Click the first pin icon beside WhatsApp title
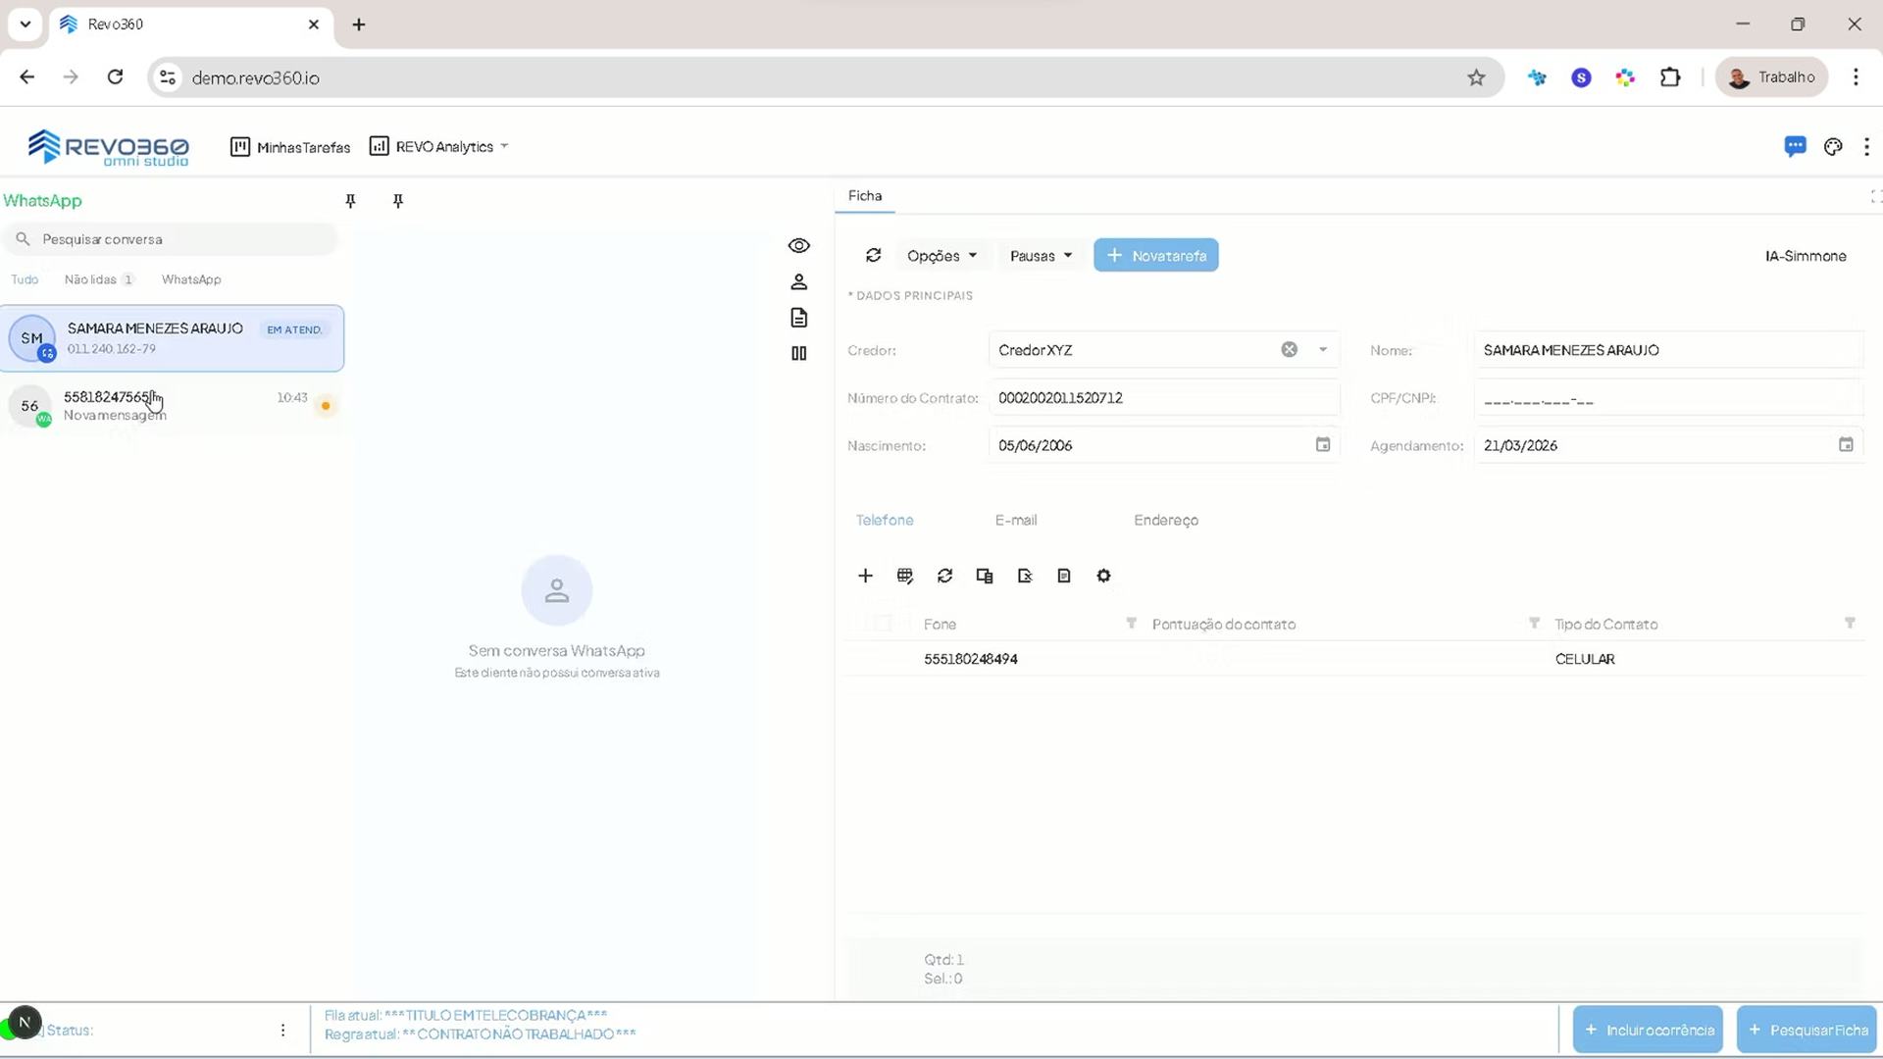 tap(350, 201)
